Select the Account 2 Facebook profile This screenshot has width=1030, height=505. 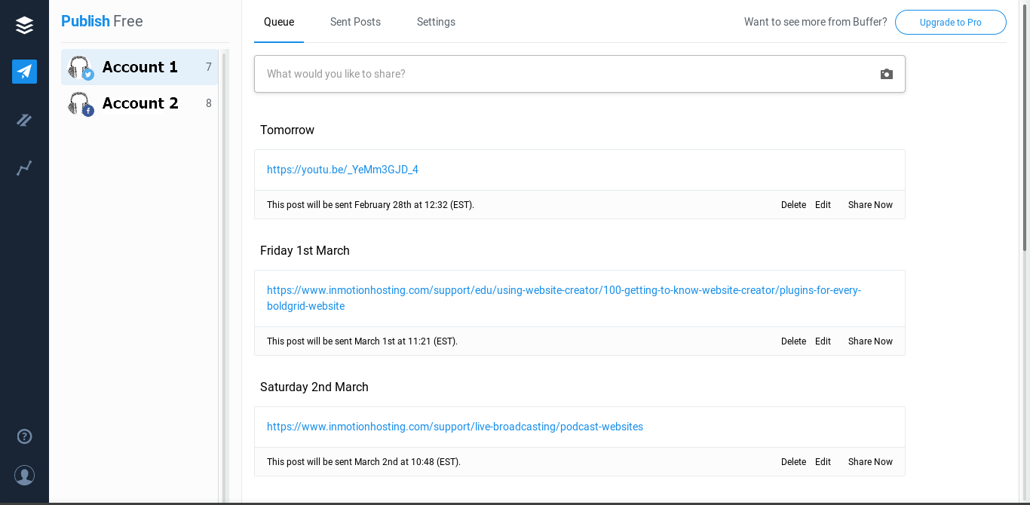click(139, 103)
